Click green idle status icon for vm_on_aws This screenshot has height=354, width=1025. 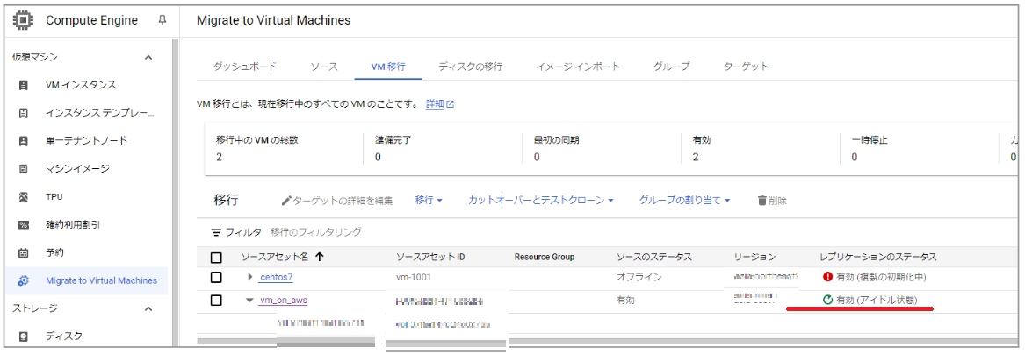point(827,300)
